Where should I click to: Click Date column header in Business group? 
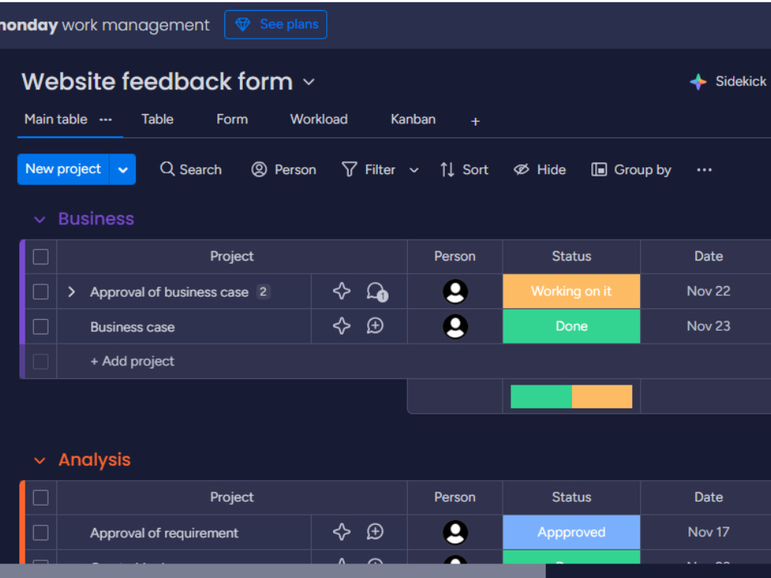coord(708,257)
